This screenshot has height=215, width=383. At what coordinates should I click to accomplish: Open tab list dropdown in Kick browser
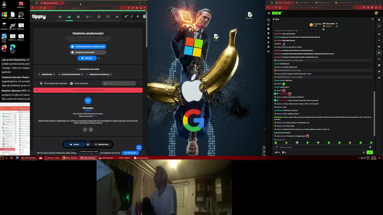(x=361, y=3)
